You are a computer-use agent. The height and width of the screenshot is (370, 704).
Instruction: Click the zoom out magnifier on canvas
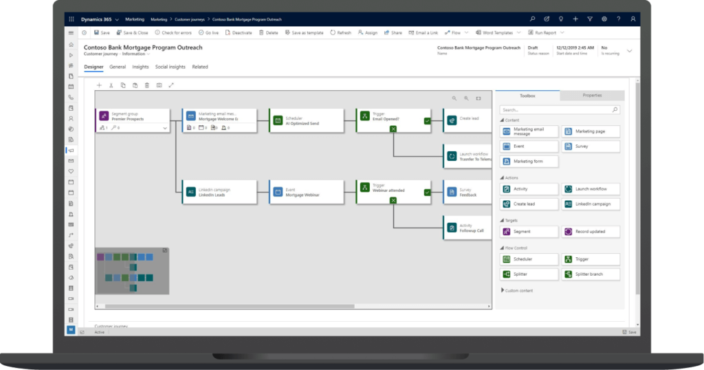tap(454, 98)
